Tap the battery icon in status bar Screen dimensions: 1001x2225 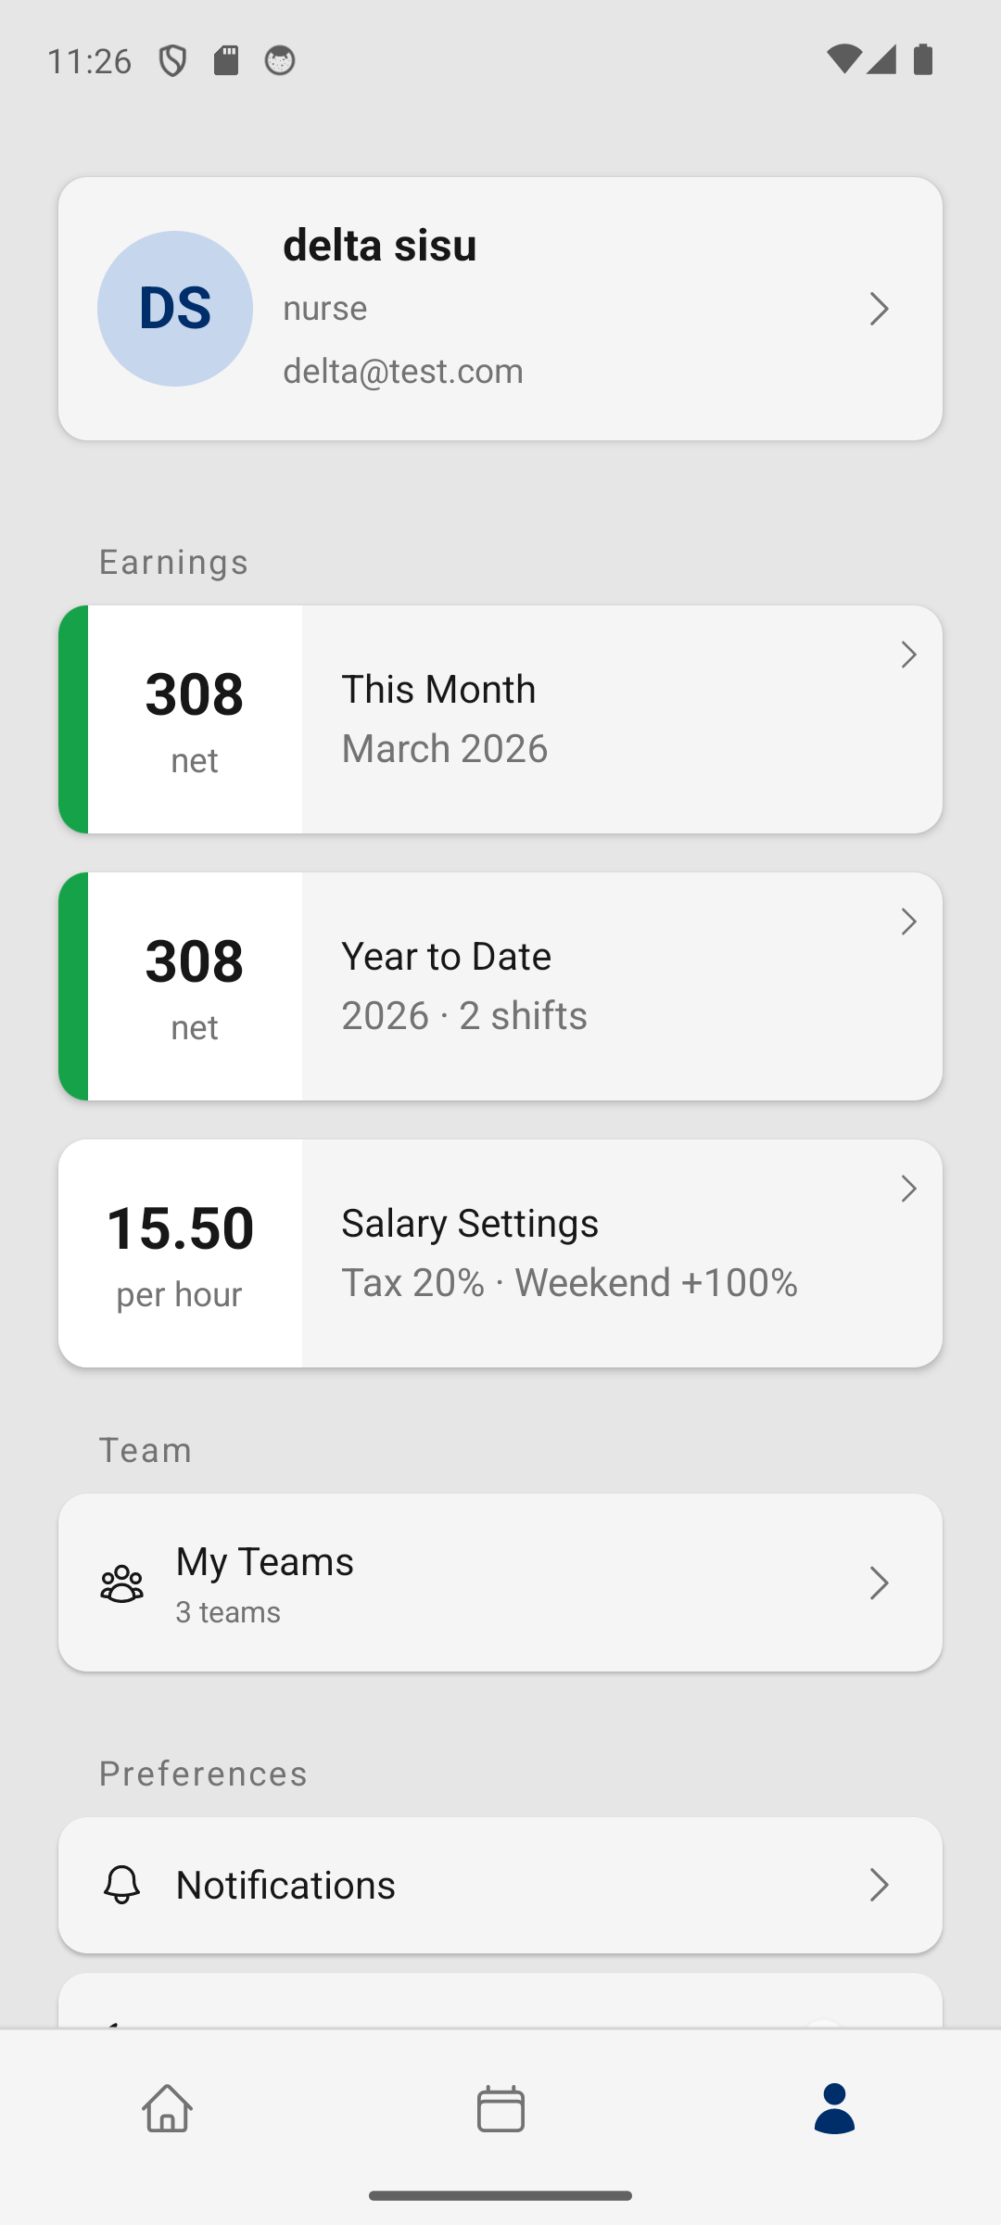click(923, 59)
